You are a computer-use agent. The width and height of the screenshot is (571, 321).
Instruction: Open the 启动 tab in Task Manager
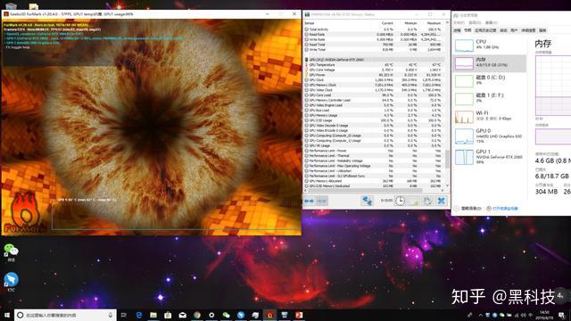(x=503, y=30)
